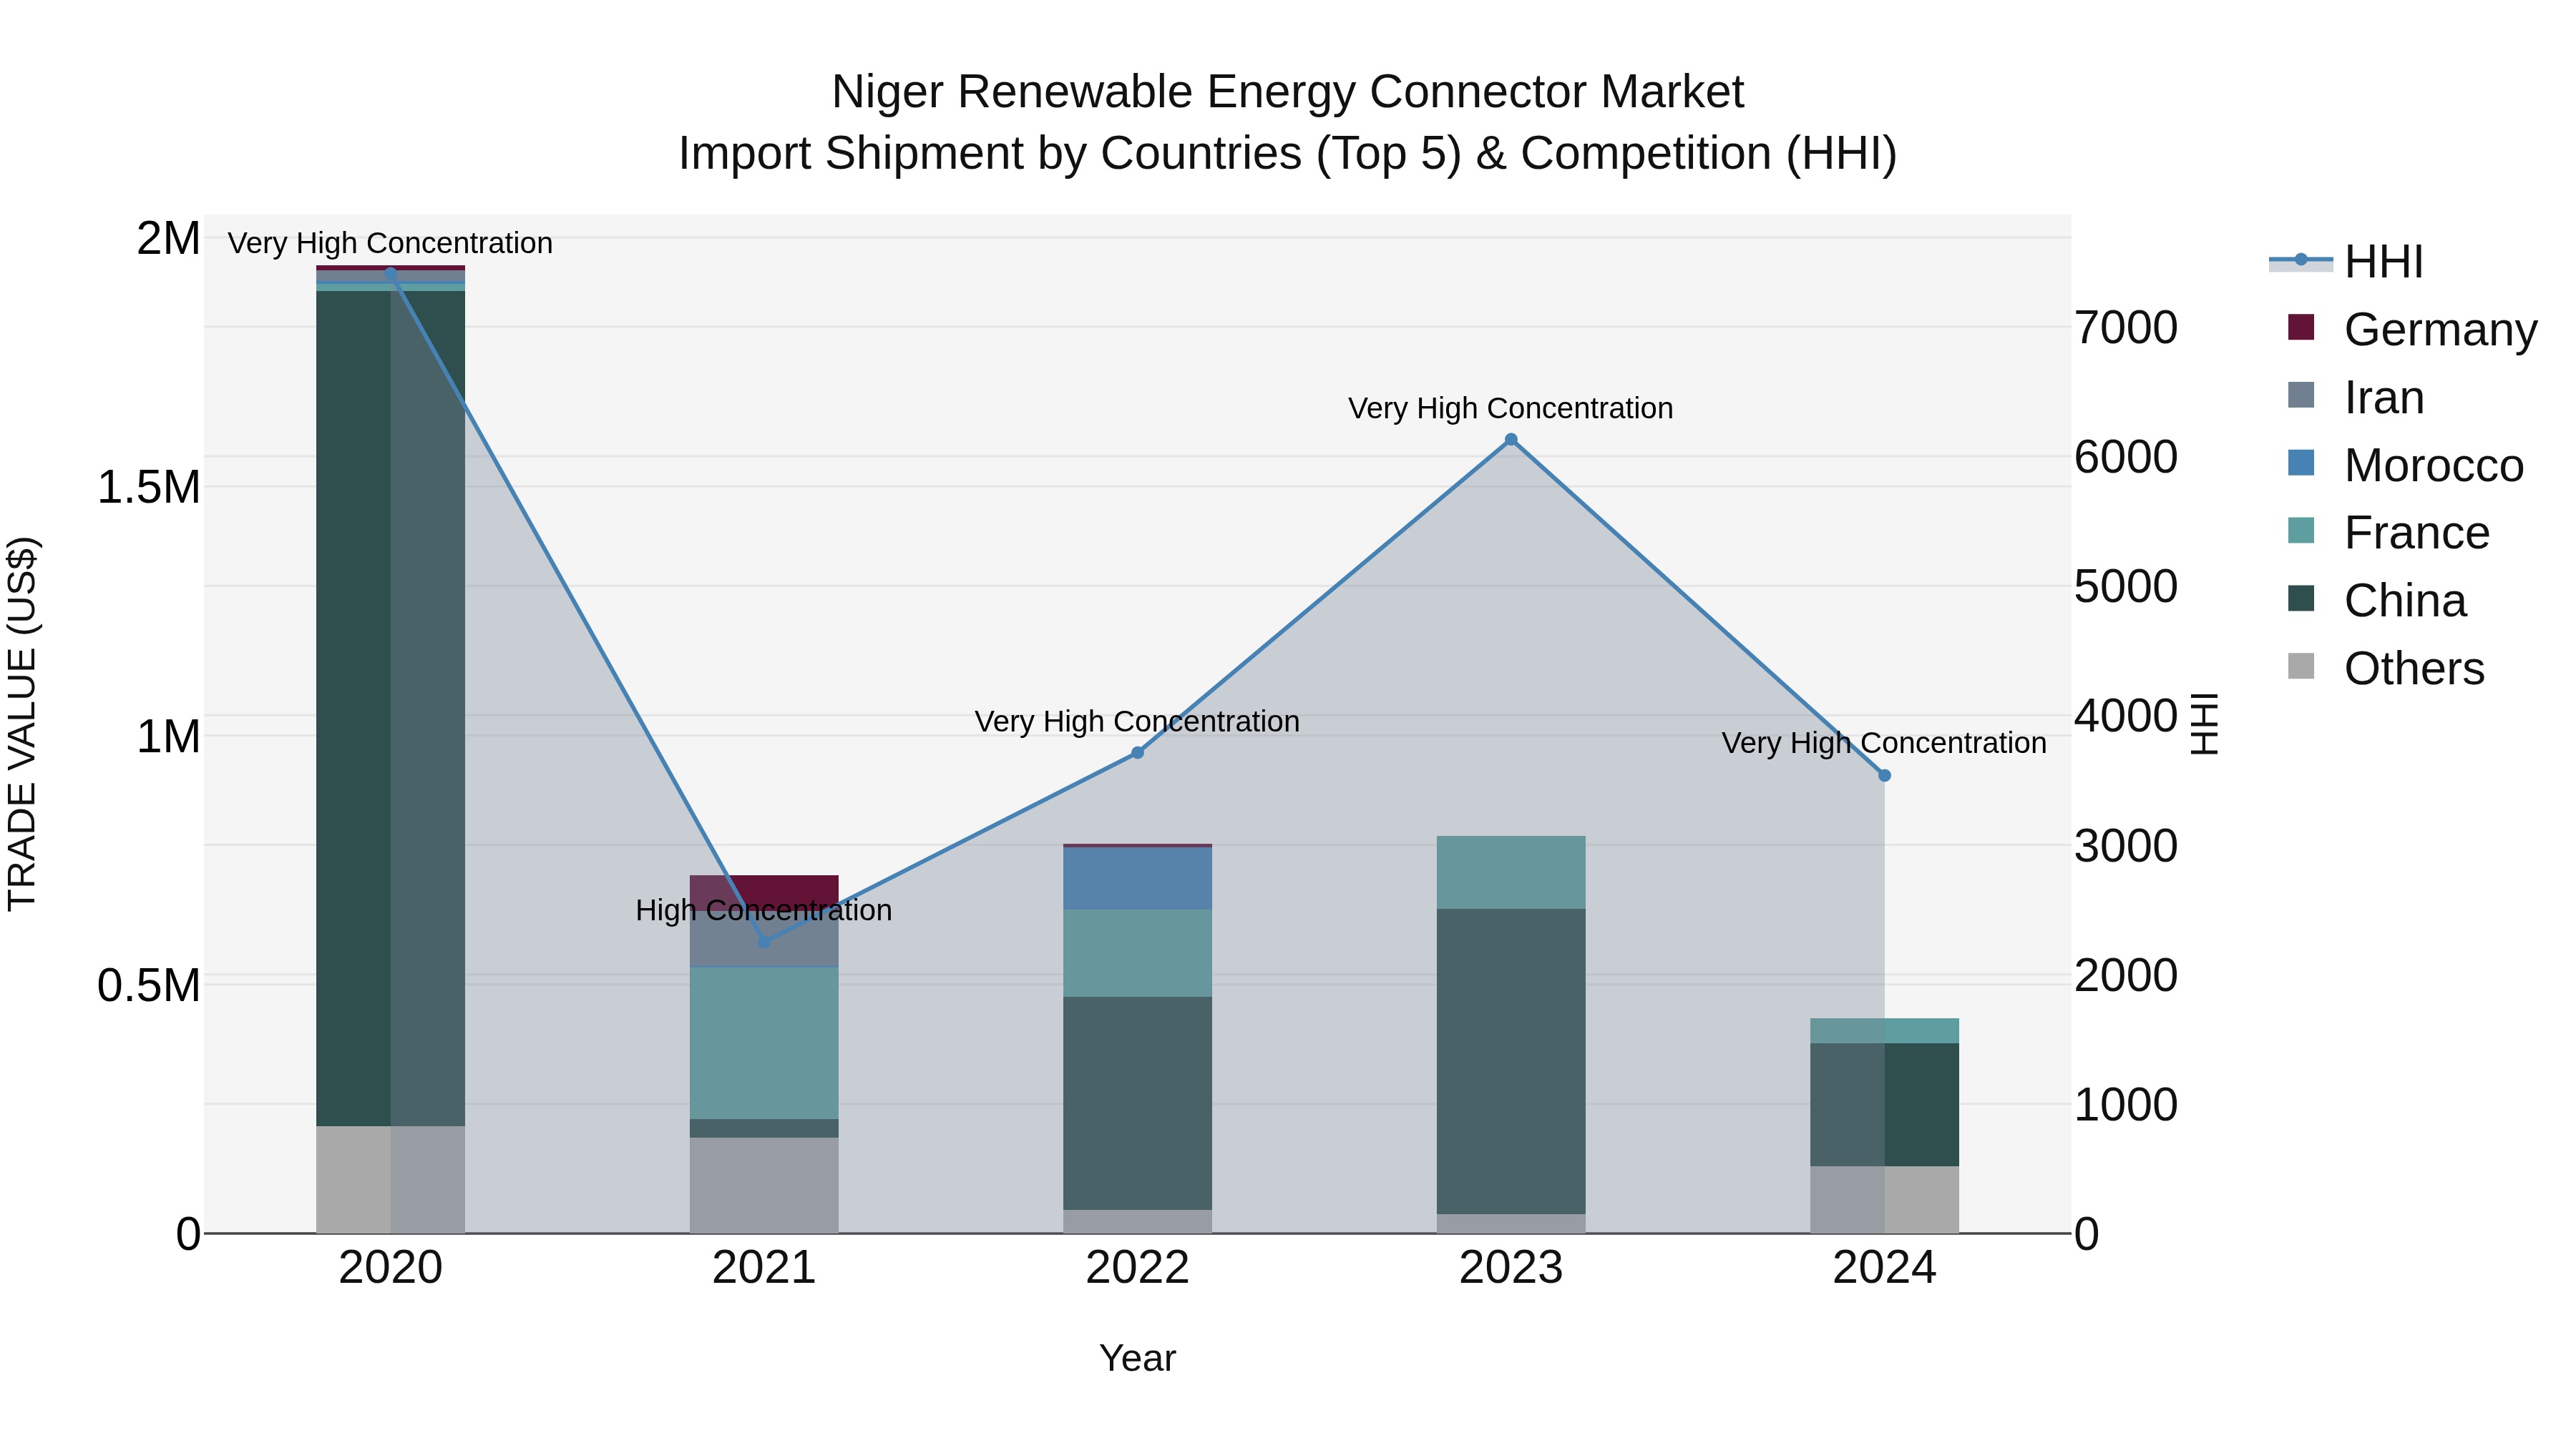
Task: Click 'Very High Concentration' label for 2022
Action: (1137, 721)
